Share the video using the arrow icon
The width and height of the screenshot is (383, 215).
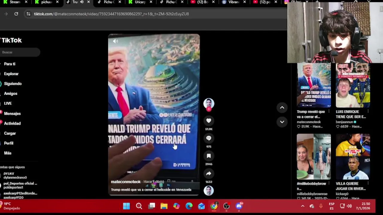209,173
